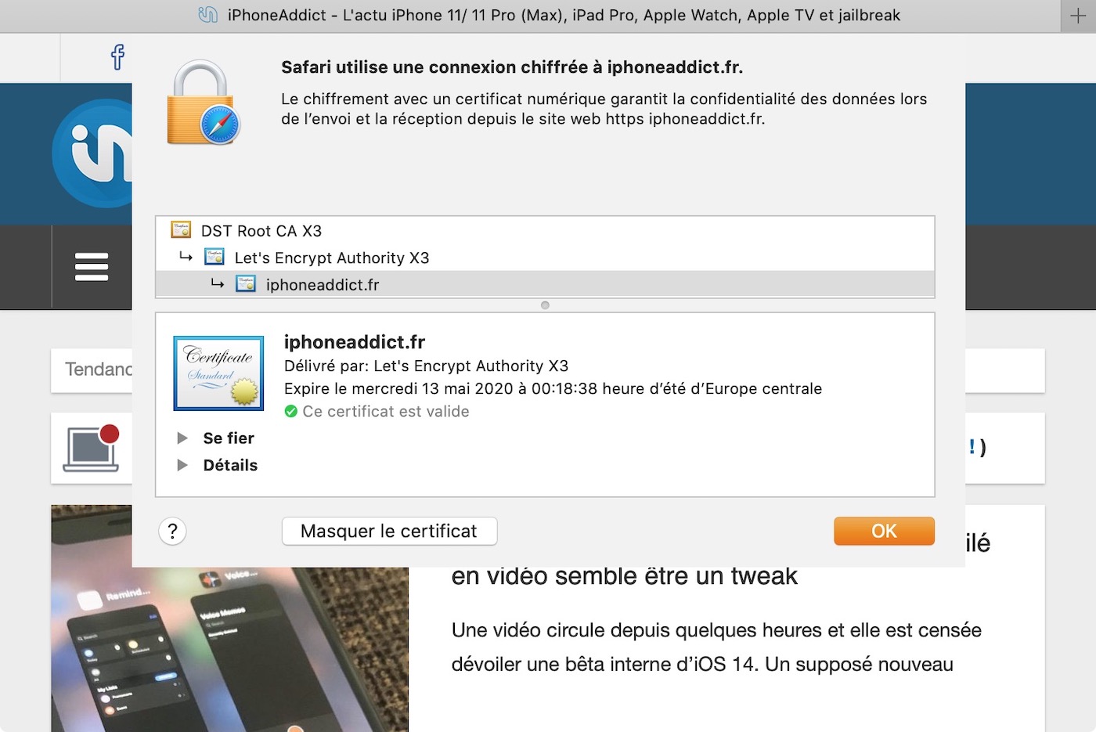Select Let's Encrypt Authority X3 row
Screen dimensions: 1096x732
point(545,258)
